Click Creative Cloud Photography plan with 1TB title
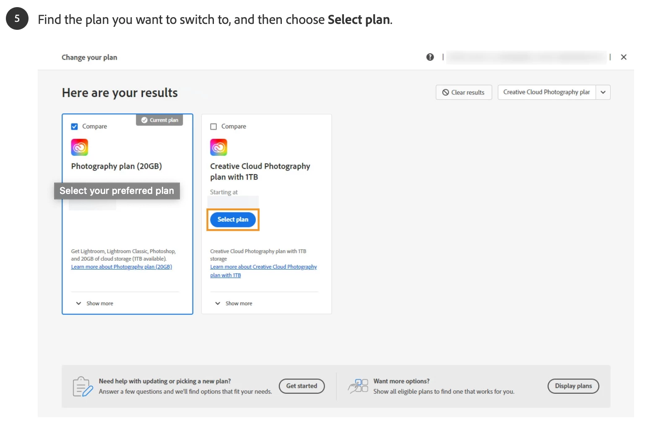Image resolution: width=645 pixels, height=434 pixels. coord(260,172)
